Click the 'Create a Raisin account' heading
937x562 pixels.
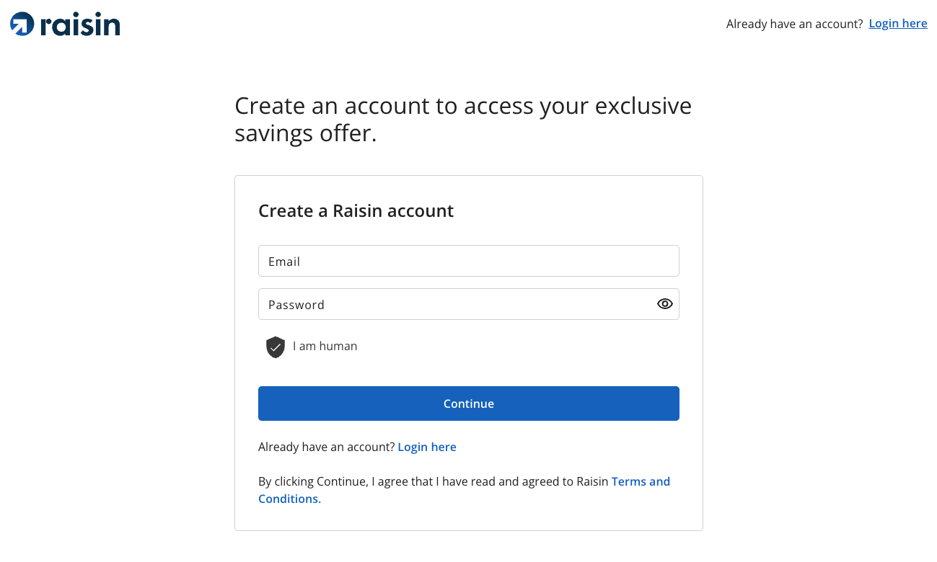pos(356,210)
